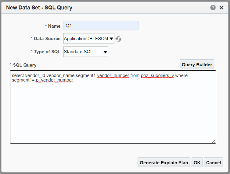Close the New Data Set dialog
Screen dimensions: 230x174
click(221, 8)
